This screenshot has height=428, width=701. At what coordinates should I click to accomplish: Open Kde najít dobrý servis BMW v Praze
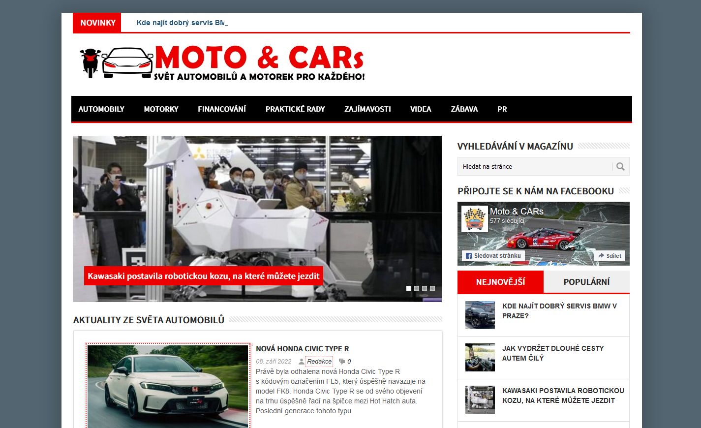pyautogui.click(x=559, y=311)
